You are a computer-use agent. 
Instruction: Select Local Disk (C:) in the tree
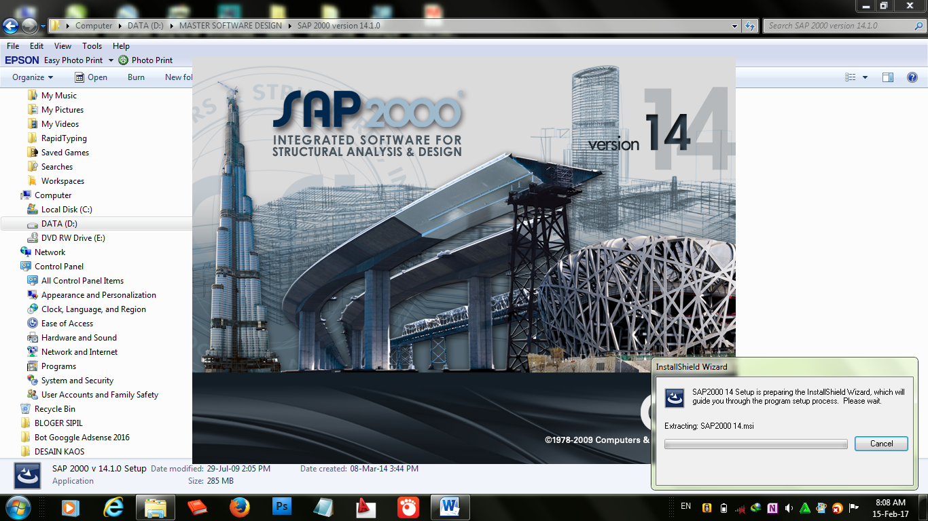pyautogui.click(x=67, y=210)
